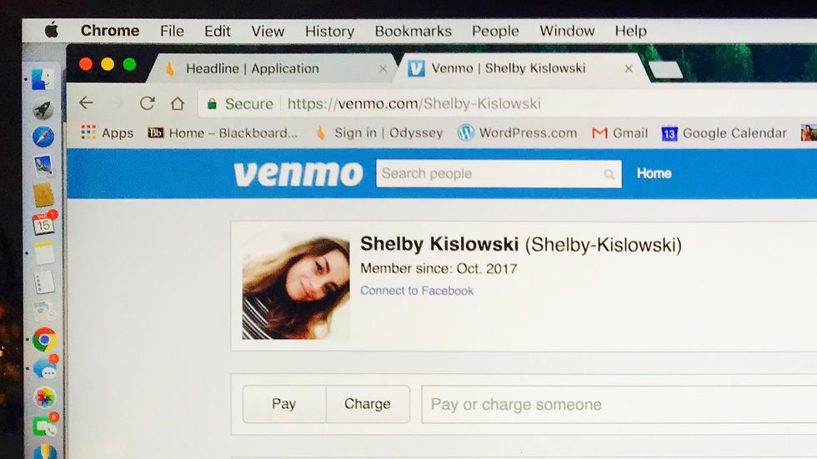Open Google Chrome from the dock
The image size is (817, 459).
pos(44,340)
